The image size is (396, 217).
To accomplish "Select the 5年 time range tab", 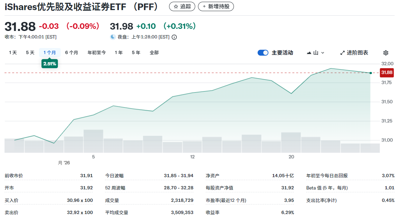I will pos(136,52).
